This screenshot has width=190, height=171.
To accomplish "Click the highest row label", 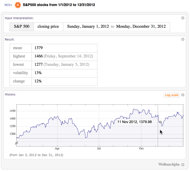I will 19,56.
